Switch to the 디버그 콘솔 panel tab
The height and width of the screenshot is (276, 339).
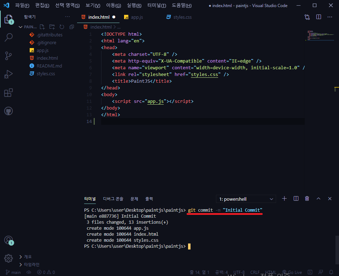click(113, 199)
